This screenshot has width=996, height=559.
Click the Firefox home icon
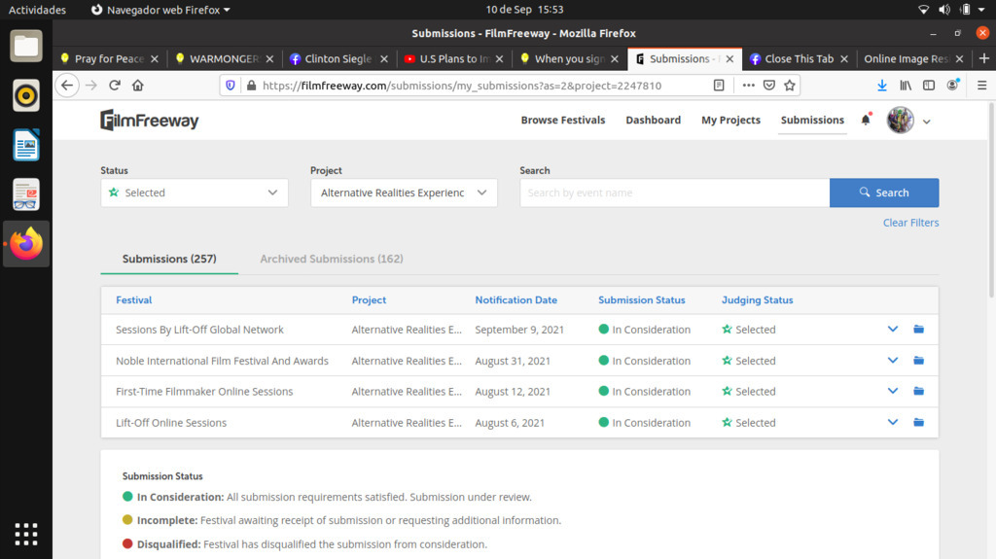pos(138,86)
